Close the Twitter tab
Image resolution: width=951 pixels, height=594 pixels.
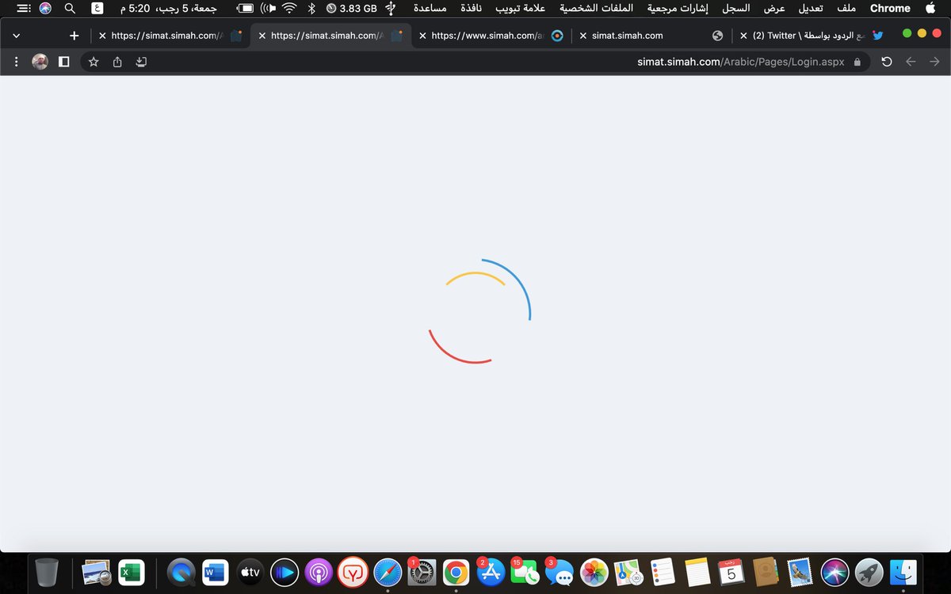click(743, 36)
